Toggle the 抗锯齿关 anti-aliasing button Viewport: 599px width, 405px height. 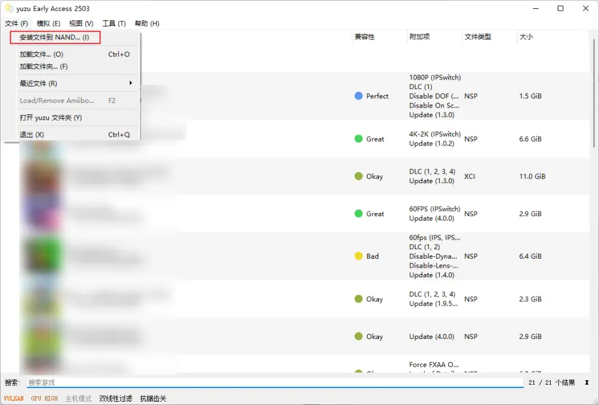pyautogui.click(x=153, y=399)
